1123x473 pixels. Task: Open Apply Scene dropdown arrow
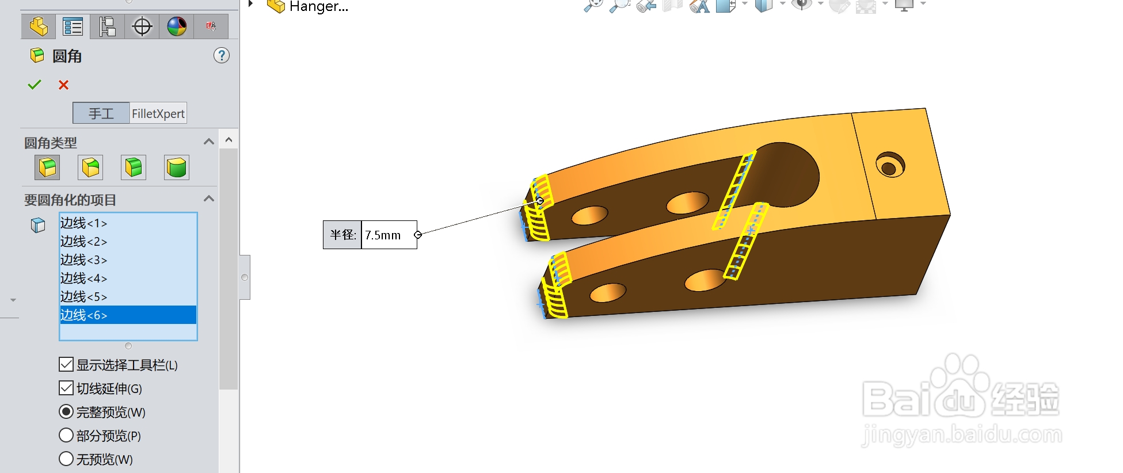coord(885,4)
